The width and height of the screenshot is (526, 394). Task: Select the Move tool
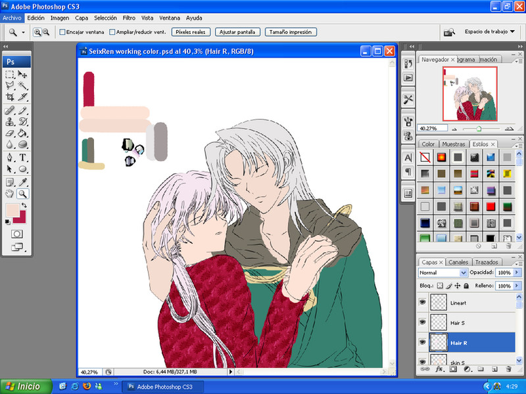[22, 74]
